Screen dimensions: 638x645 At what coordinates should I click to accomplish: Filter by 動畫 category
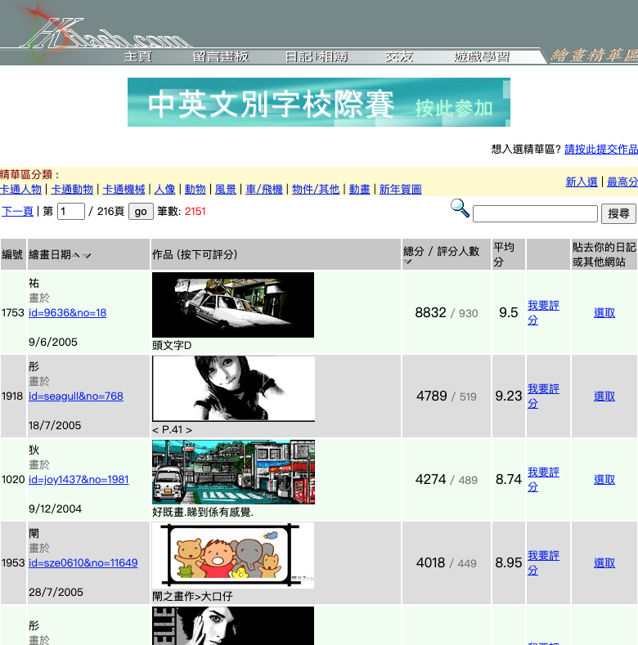pos(359,189)
